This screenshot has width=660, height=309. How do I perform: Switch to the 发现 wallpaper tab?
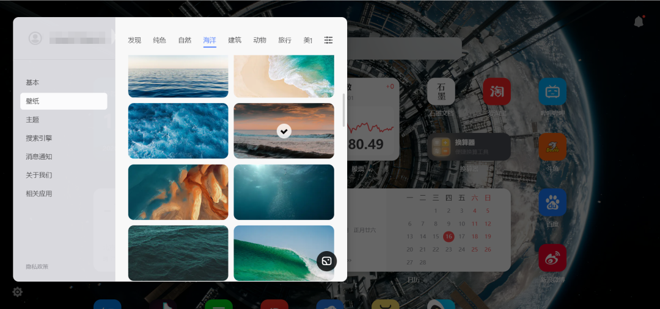tap(134, 40)
